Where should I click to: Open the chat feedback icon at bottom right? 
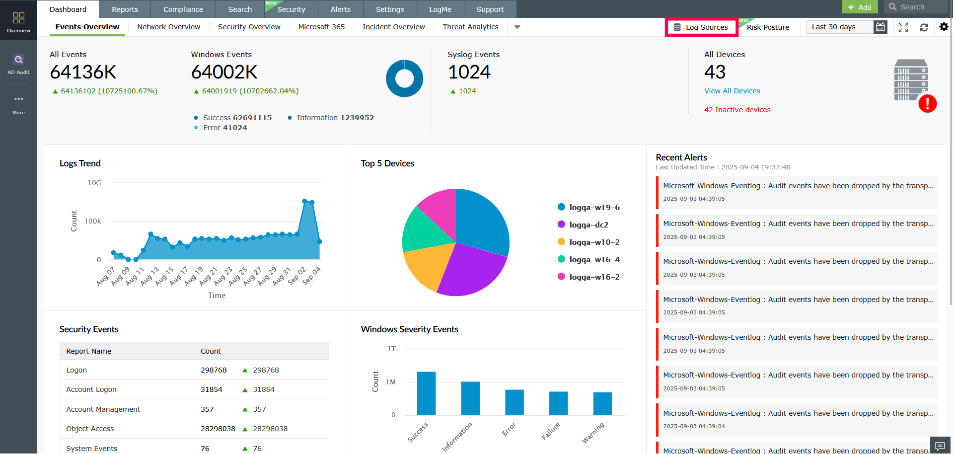coord(940,446)
